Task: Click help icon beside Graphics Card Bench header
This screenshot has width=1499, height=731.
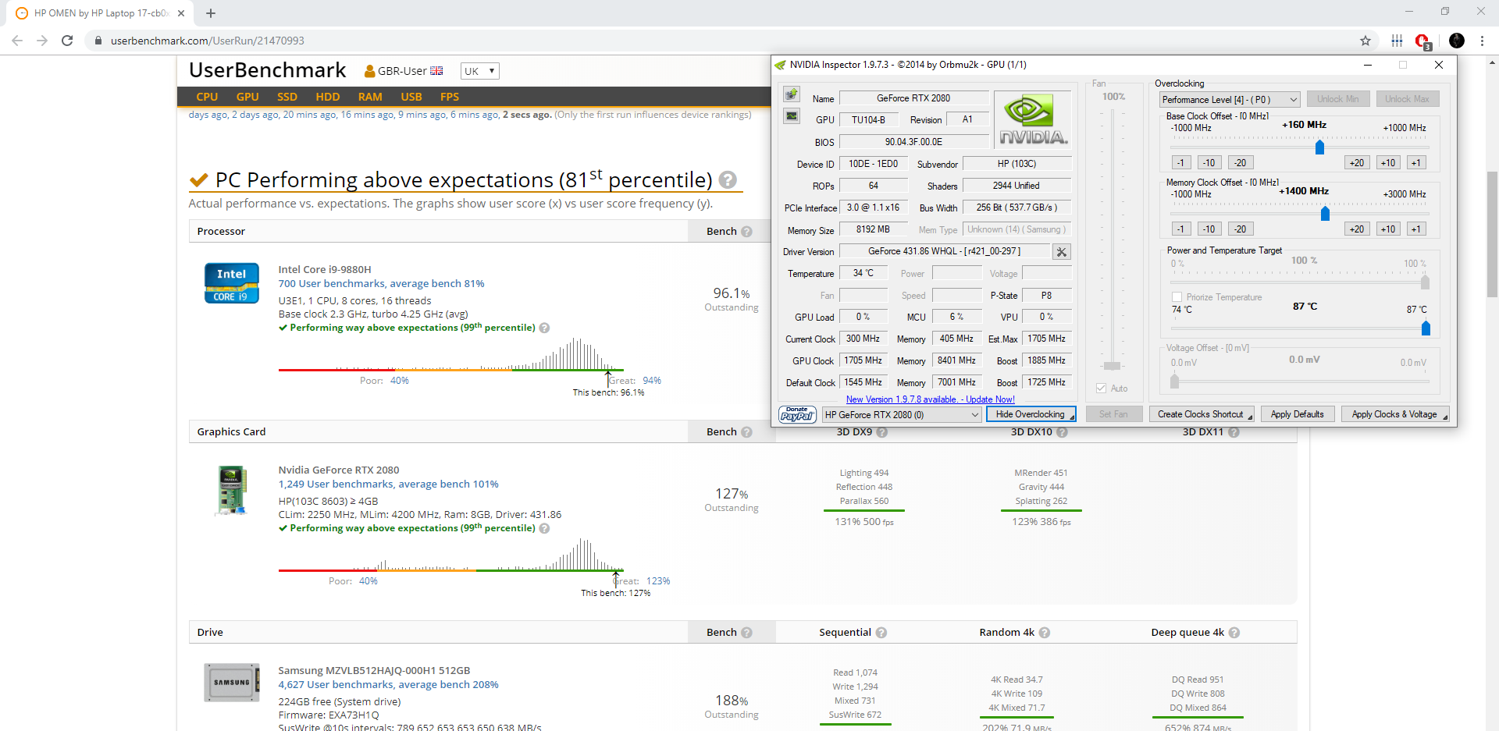Action: (746, 432)
